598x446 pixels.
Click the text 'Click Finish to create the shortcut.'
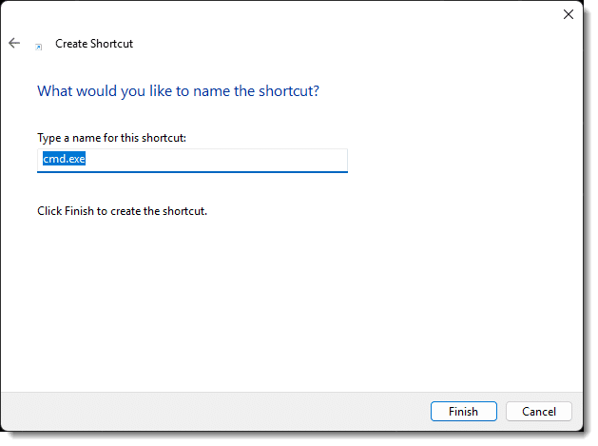pos(122,211)
